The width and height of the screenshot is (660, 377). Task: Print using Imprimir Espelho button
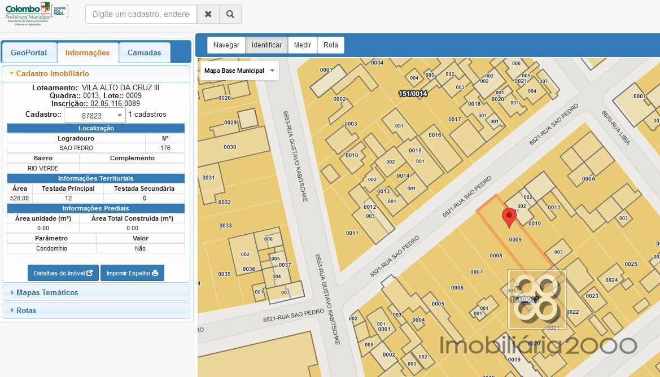132,273
